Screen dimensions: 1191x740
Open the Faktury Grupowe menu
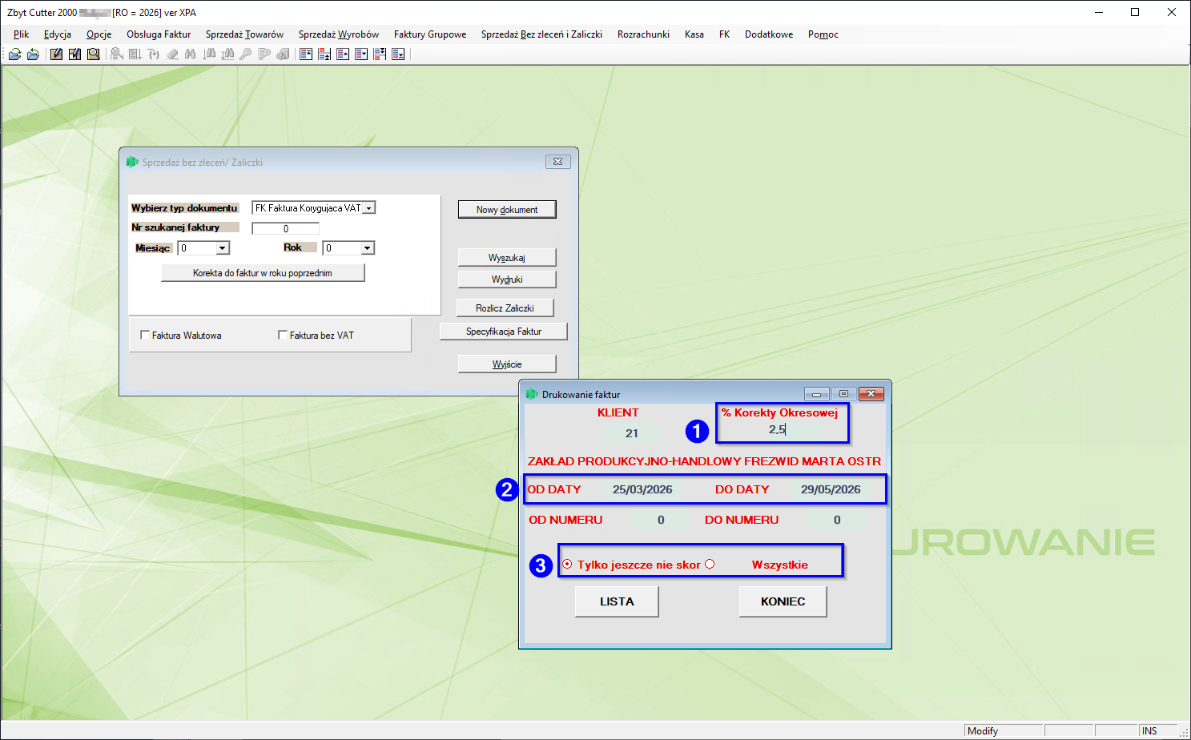click(x=430, y=34)
